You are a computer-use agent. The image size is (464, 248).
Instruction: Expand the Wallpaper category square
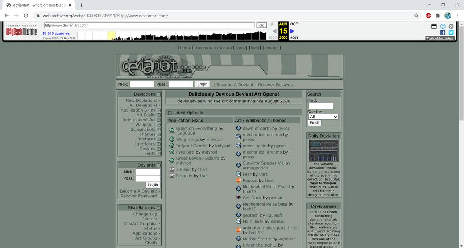point(159,125)
